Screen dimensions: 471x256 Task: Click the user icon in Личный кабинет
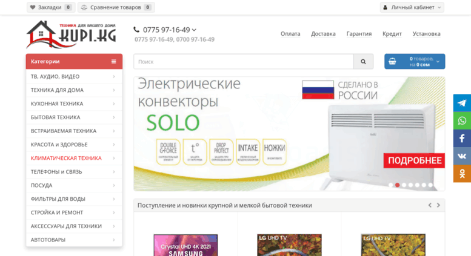(386, 7)
